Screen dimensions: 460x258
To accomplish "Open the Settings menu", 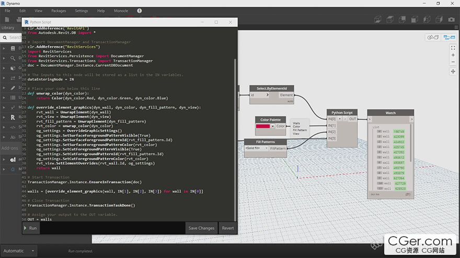I will tap(82, 10).
